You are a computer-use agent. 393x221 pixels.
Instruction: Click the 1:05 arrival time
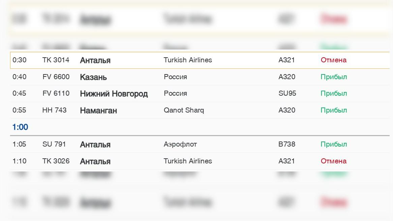pyautogui.click(x=19, y=144)
